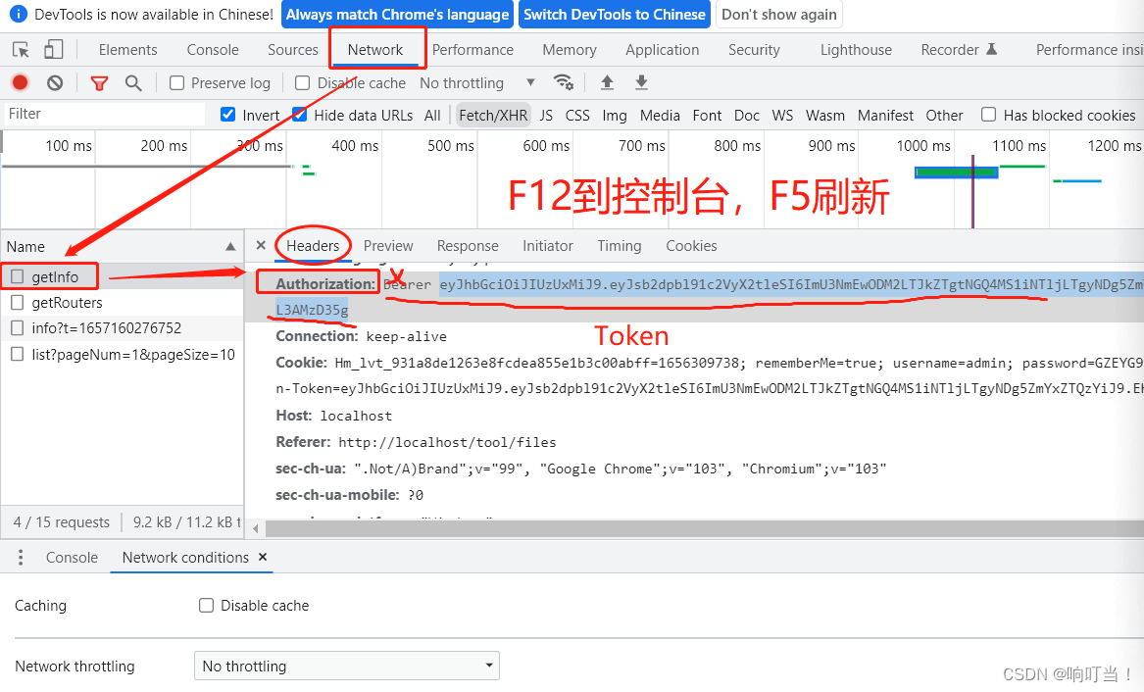Screen dimensions: 1144x692
Task: Stop recording the network log
Action: click(x=20, y=82)
